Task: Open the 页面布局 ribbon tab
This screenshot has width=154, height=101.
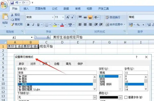Action: 40,9
